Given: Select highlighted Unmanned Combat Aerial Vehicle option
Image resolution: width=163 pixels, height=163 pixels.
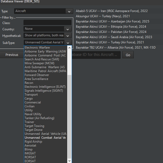Looking at the screenshot, I should click(x=46, y=138).
